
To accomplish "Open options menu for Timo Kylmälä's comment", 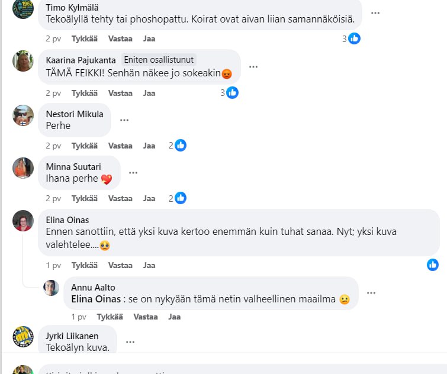I will pos(375,13).
